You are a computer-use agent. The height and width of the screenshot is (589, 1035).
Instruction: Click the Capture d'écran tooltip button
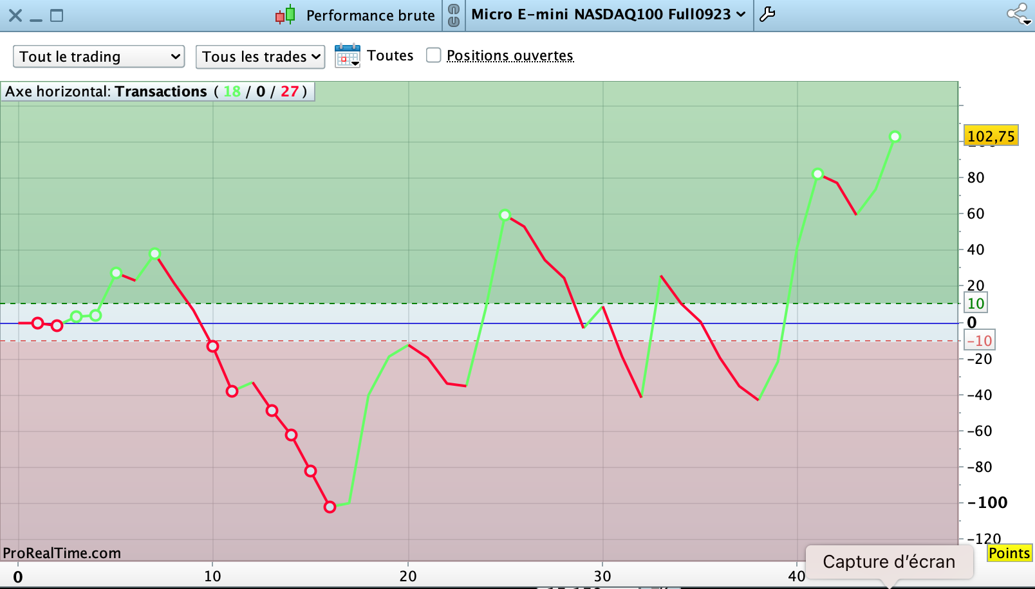(x=889, y=562)
